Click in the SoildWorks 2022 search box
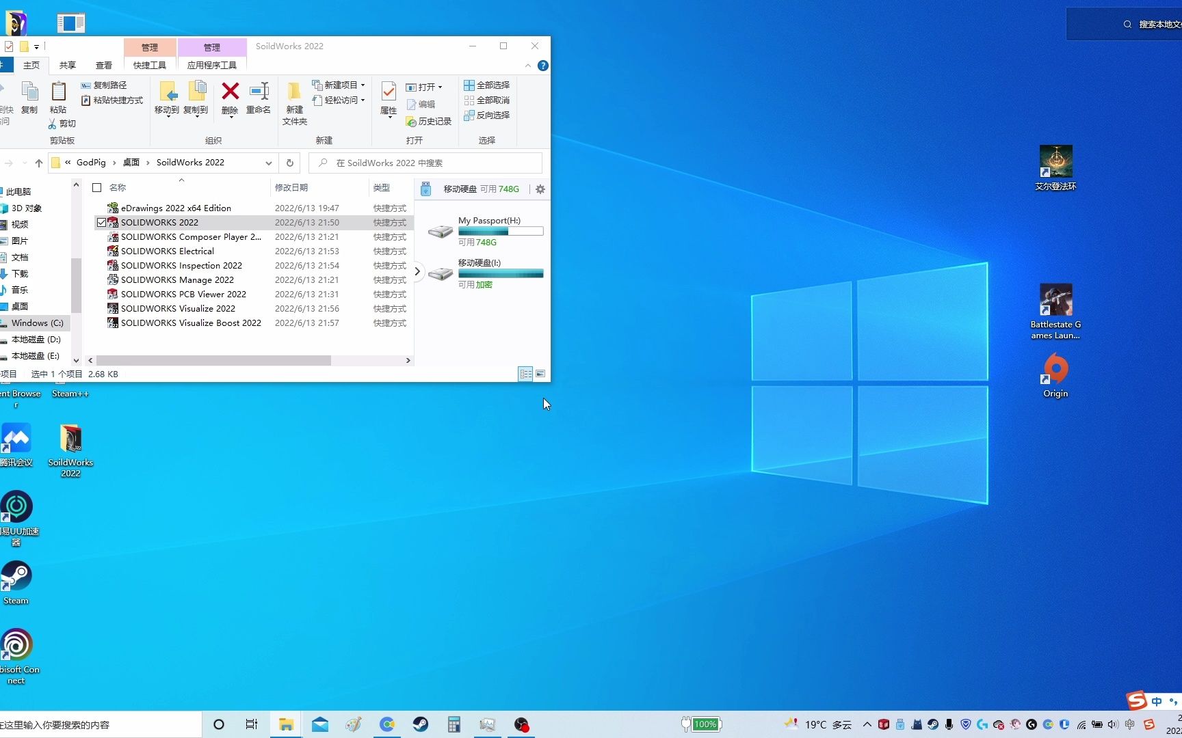1182x738 pixels. [x=425, y=163]
